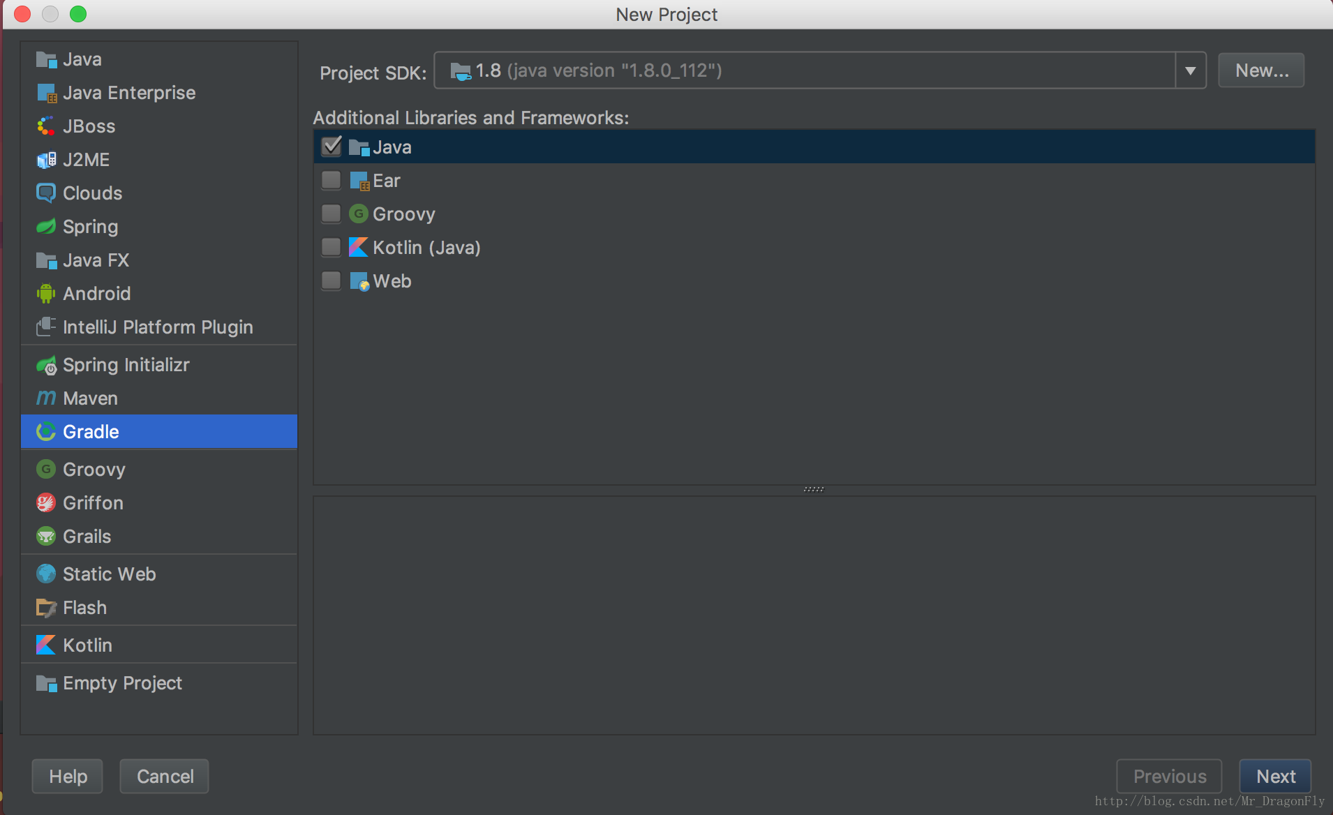Click the Help button
1333x815 pixels.
tap(68, 777)
